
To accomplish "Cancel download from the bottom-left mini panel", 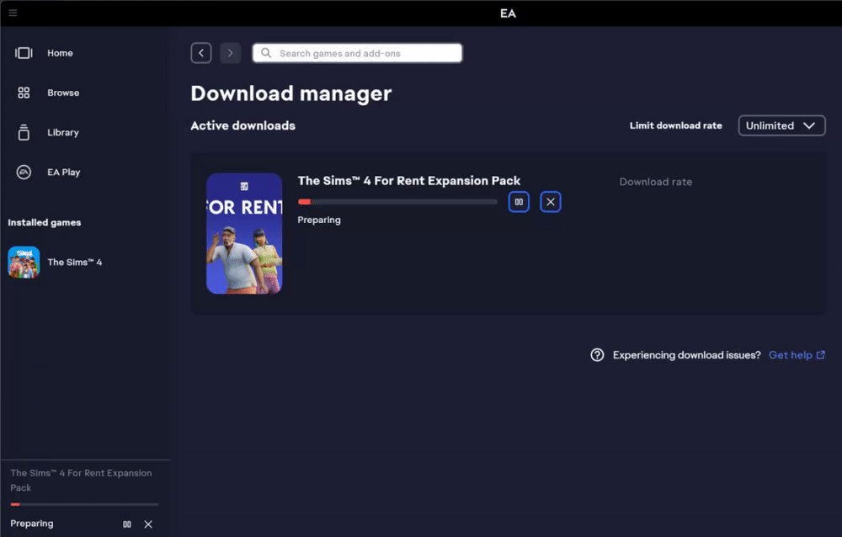I will click(148, 524).
